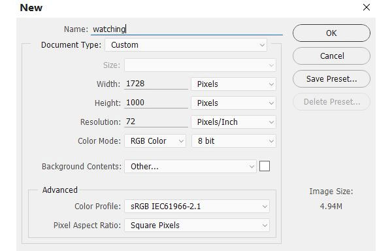Click the arrow on the Document Type combo box
The image size is (392, 251).
point(262,45)
